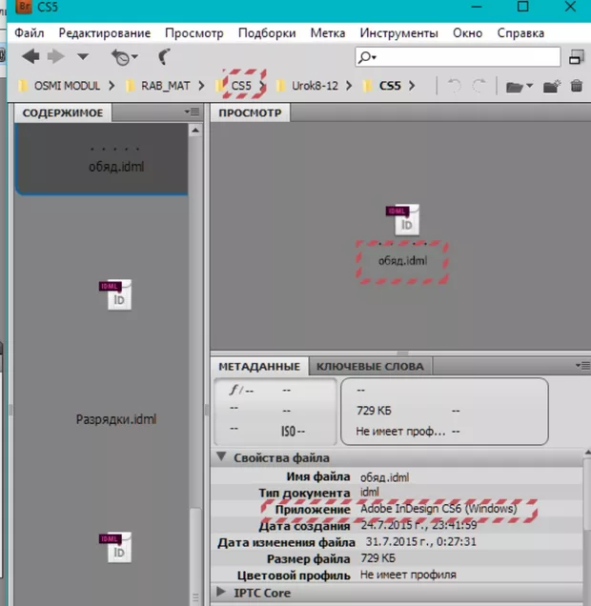591x606 pixels.
Task: Open the Подборки menu
Action: pyautogui.click(x=267, y=33)
